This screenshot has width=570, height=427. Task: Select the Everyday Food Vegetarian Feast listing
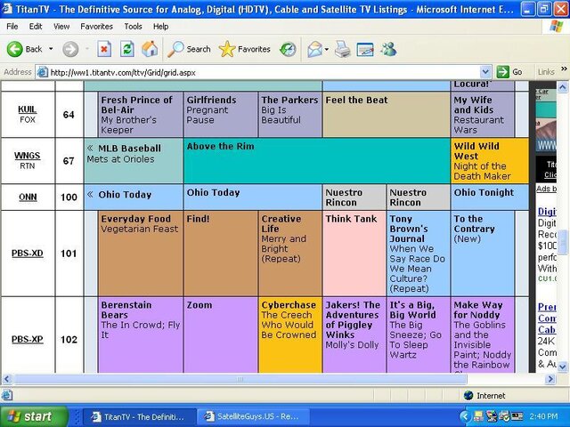click(141, 253)
